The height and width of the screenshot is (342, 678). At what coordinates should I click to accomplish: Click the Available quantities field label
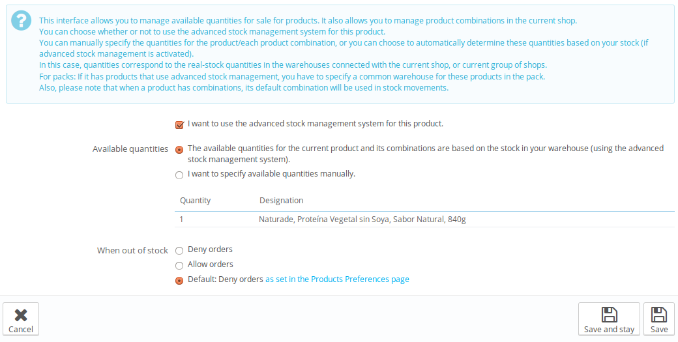click(130, 149)
